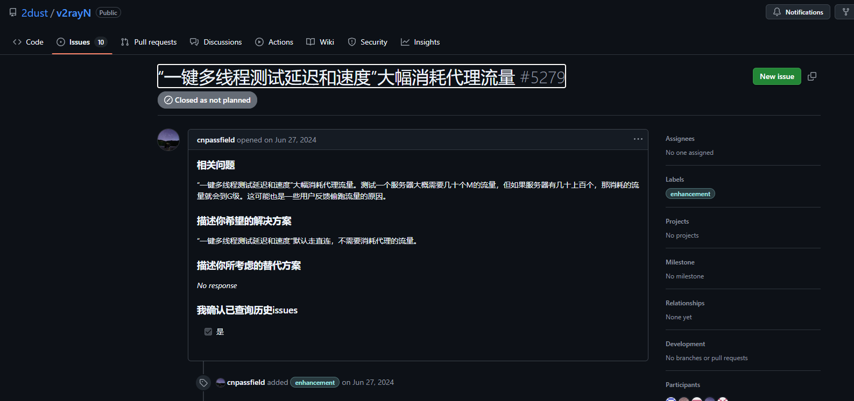The width and height of the screenshot is (854, 401).
Task: Click the 我确认已查询历史issues heading
Action: point(247,310)
